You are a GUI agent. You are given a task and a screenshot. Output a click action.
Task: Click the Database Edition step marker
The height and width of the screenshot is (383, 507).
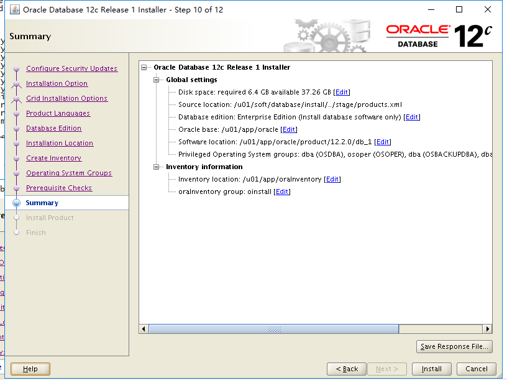click(17, 128)
